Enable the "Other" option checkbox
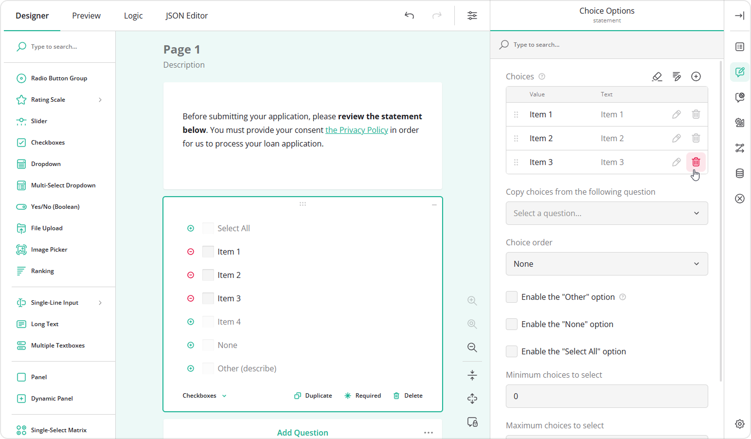This screenshot has height=439, width=751. [512, 297]
